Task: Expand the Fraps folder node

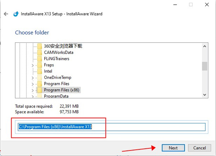Action: (33, 65)
